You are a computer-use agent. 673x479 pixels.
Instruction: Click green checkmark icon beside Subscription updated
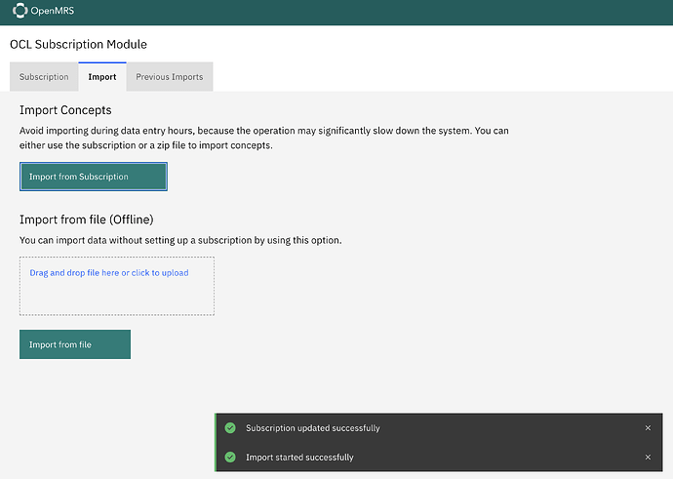coord(230,428)
